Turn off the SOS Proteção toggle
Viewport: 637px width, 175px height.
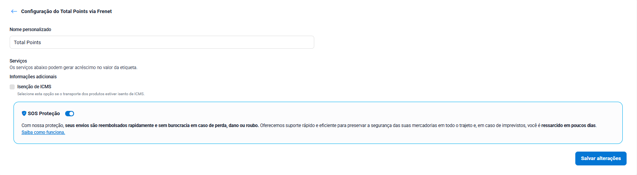(x=69, y=114)
